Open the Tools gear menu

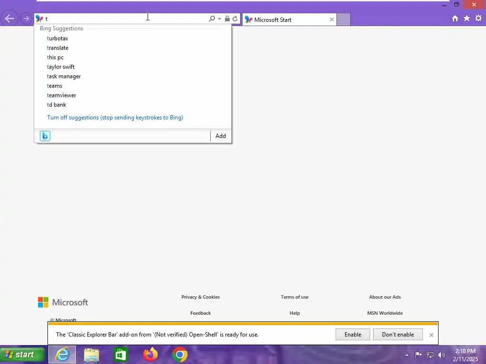pos(478,18)
